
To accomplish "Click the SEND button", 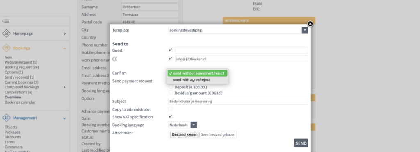I will click(x=301, y=143).
